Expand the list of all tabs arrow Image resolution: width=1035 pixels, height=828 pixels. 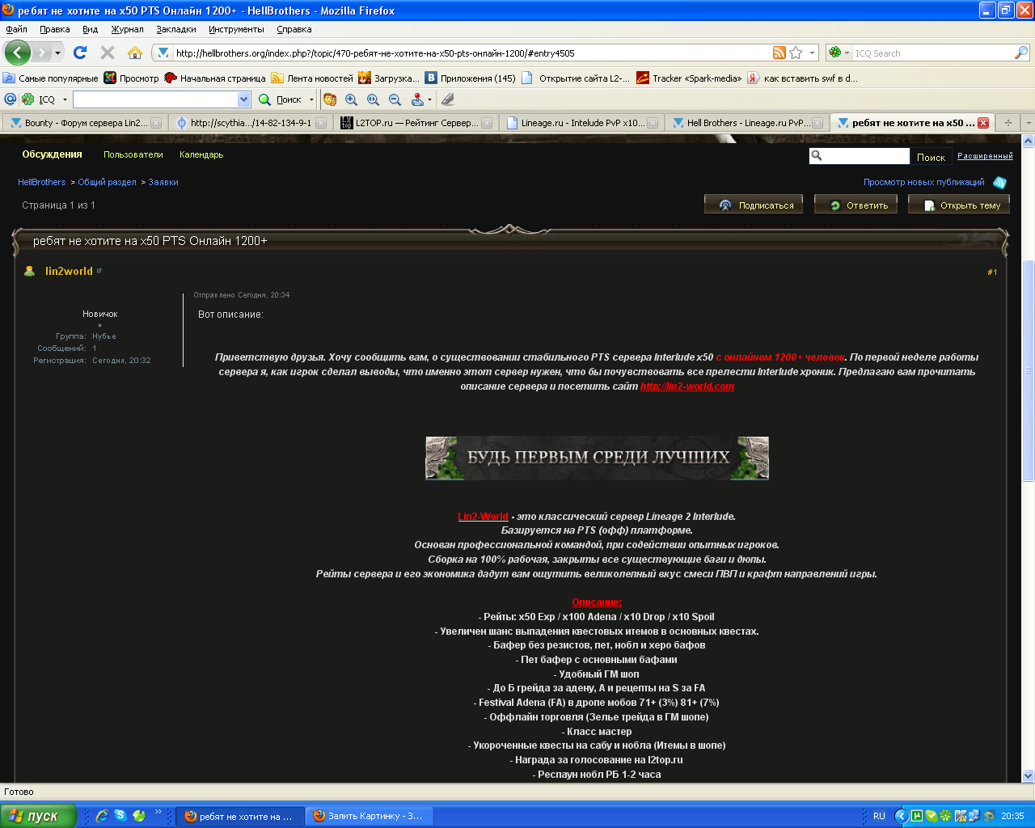[x=1028, y=123]
